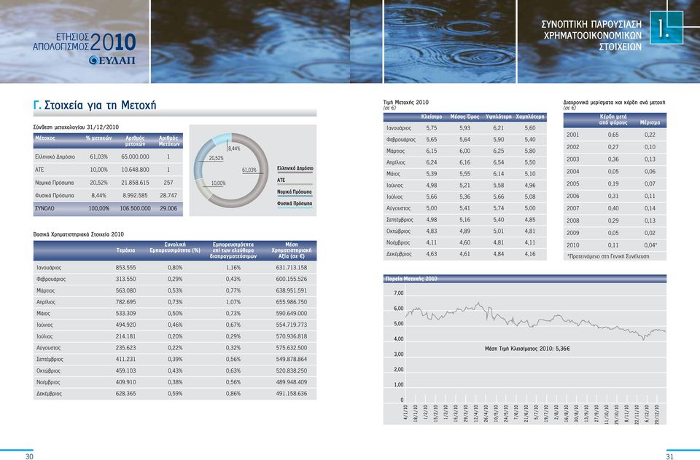Click the ΕΥΔΑΠ logo in the header
This screenshot has height=460, width=700.
[112, 60]
